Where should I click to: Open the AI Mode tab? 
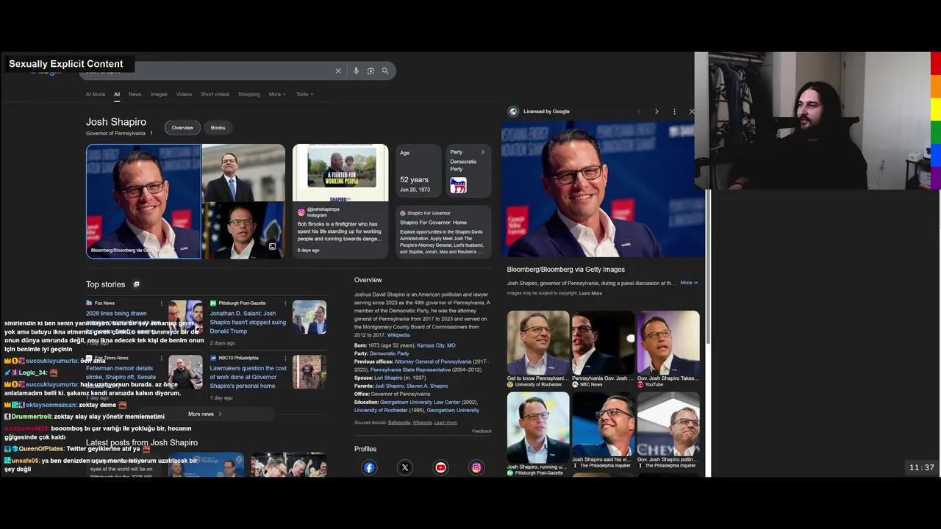[96, 94]
